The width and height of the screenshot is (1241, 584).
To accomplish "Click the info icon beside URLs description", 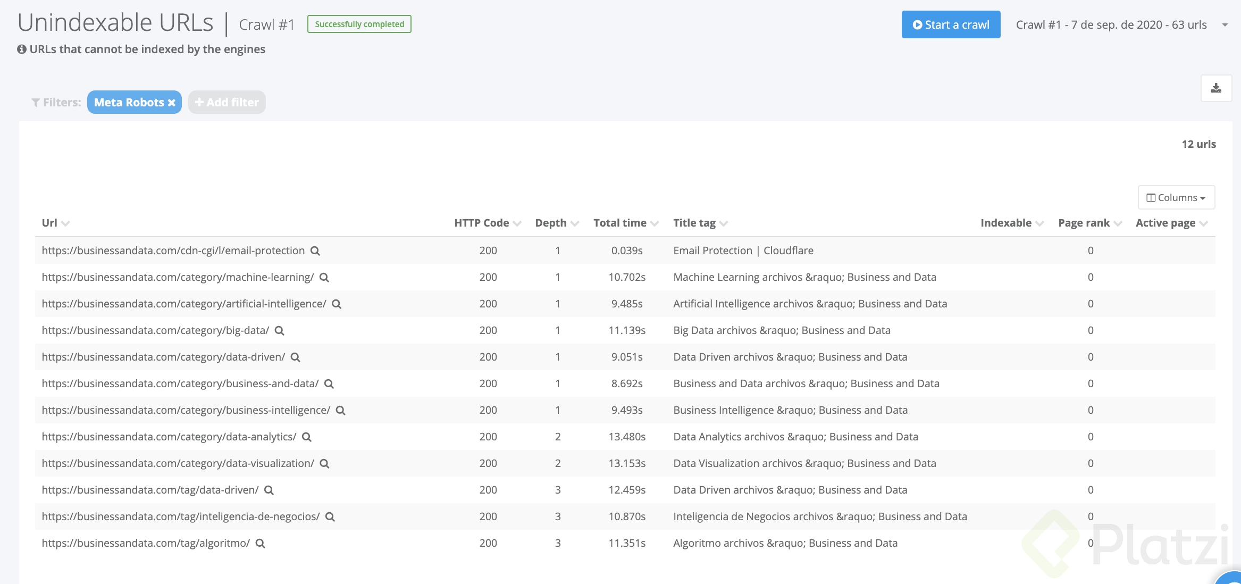I will (22, 49).
